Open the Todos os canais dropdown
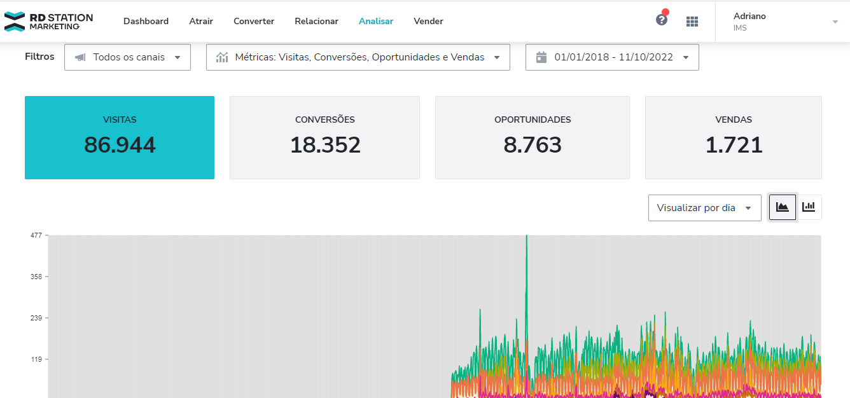The image size is (850, 398). coord(127,57)
